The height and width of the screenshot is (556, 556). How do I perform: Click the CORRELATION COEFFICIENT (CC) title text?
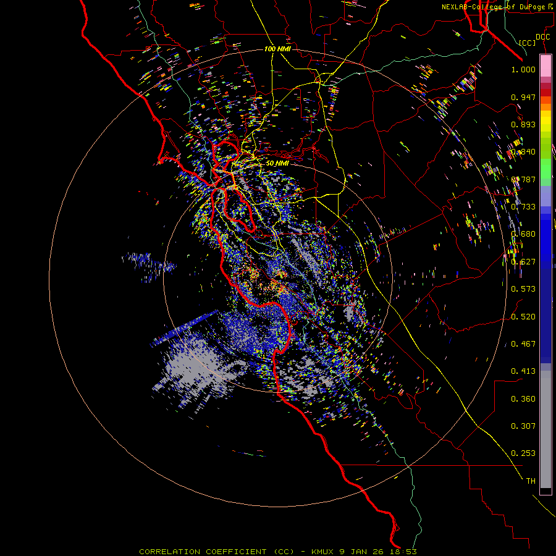[x=217, y=552]
